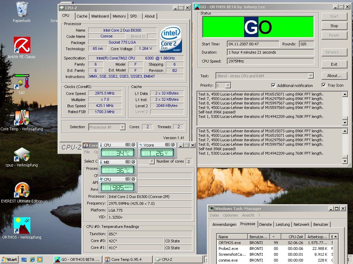Open Optionen menu in Task-Manager

coord(230,215)
